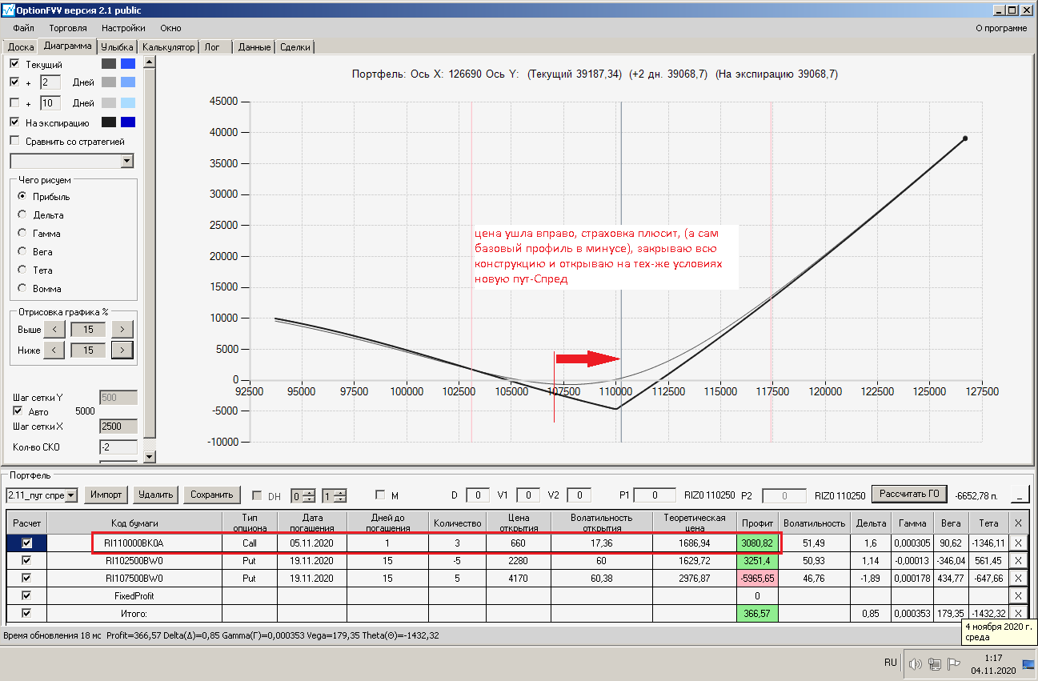Remove the RI107500BW0 row using X
The height and width of the screenshot is (681, 1038).
coord(1017,578)
